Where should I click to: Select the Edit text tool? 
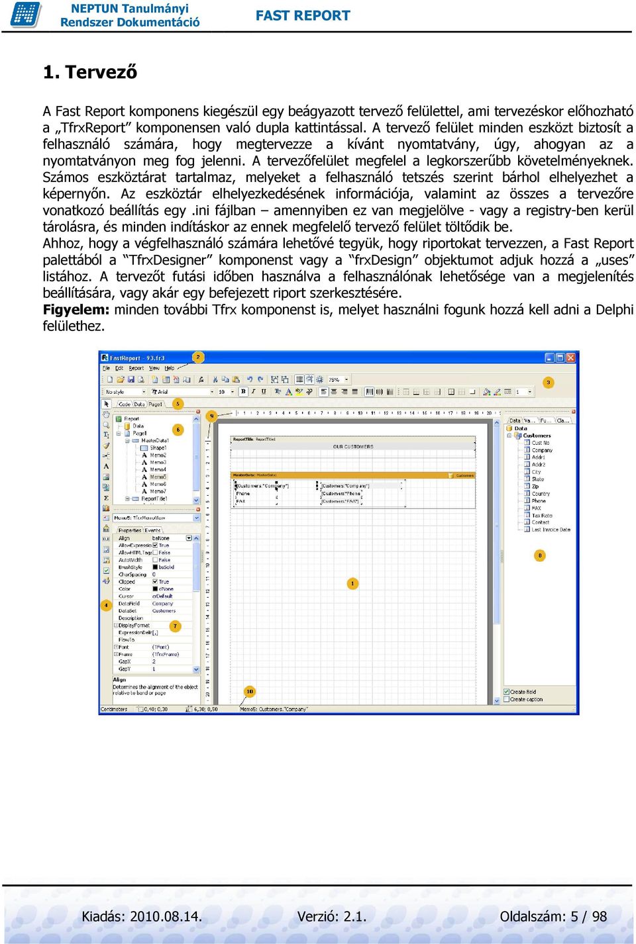click(x=106, y=435)
